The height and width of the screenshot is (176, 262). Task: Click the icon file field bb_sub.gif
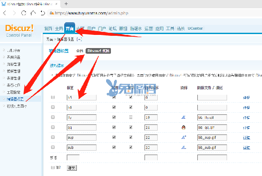pos(212,148)
